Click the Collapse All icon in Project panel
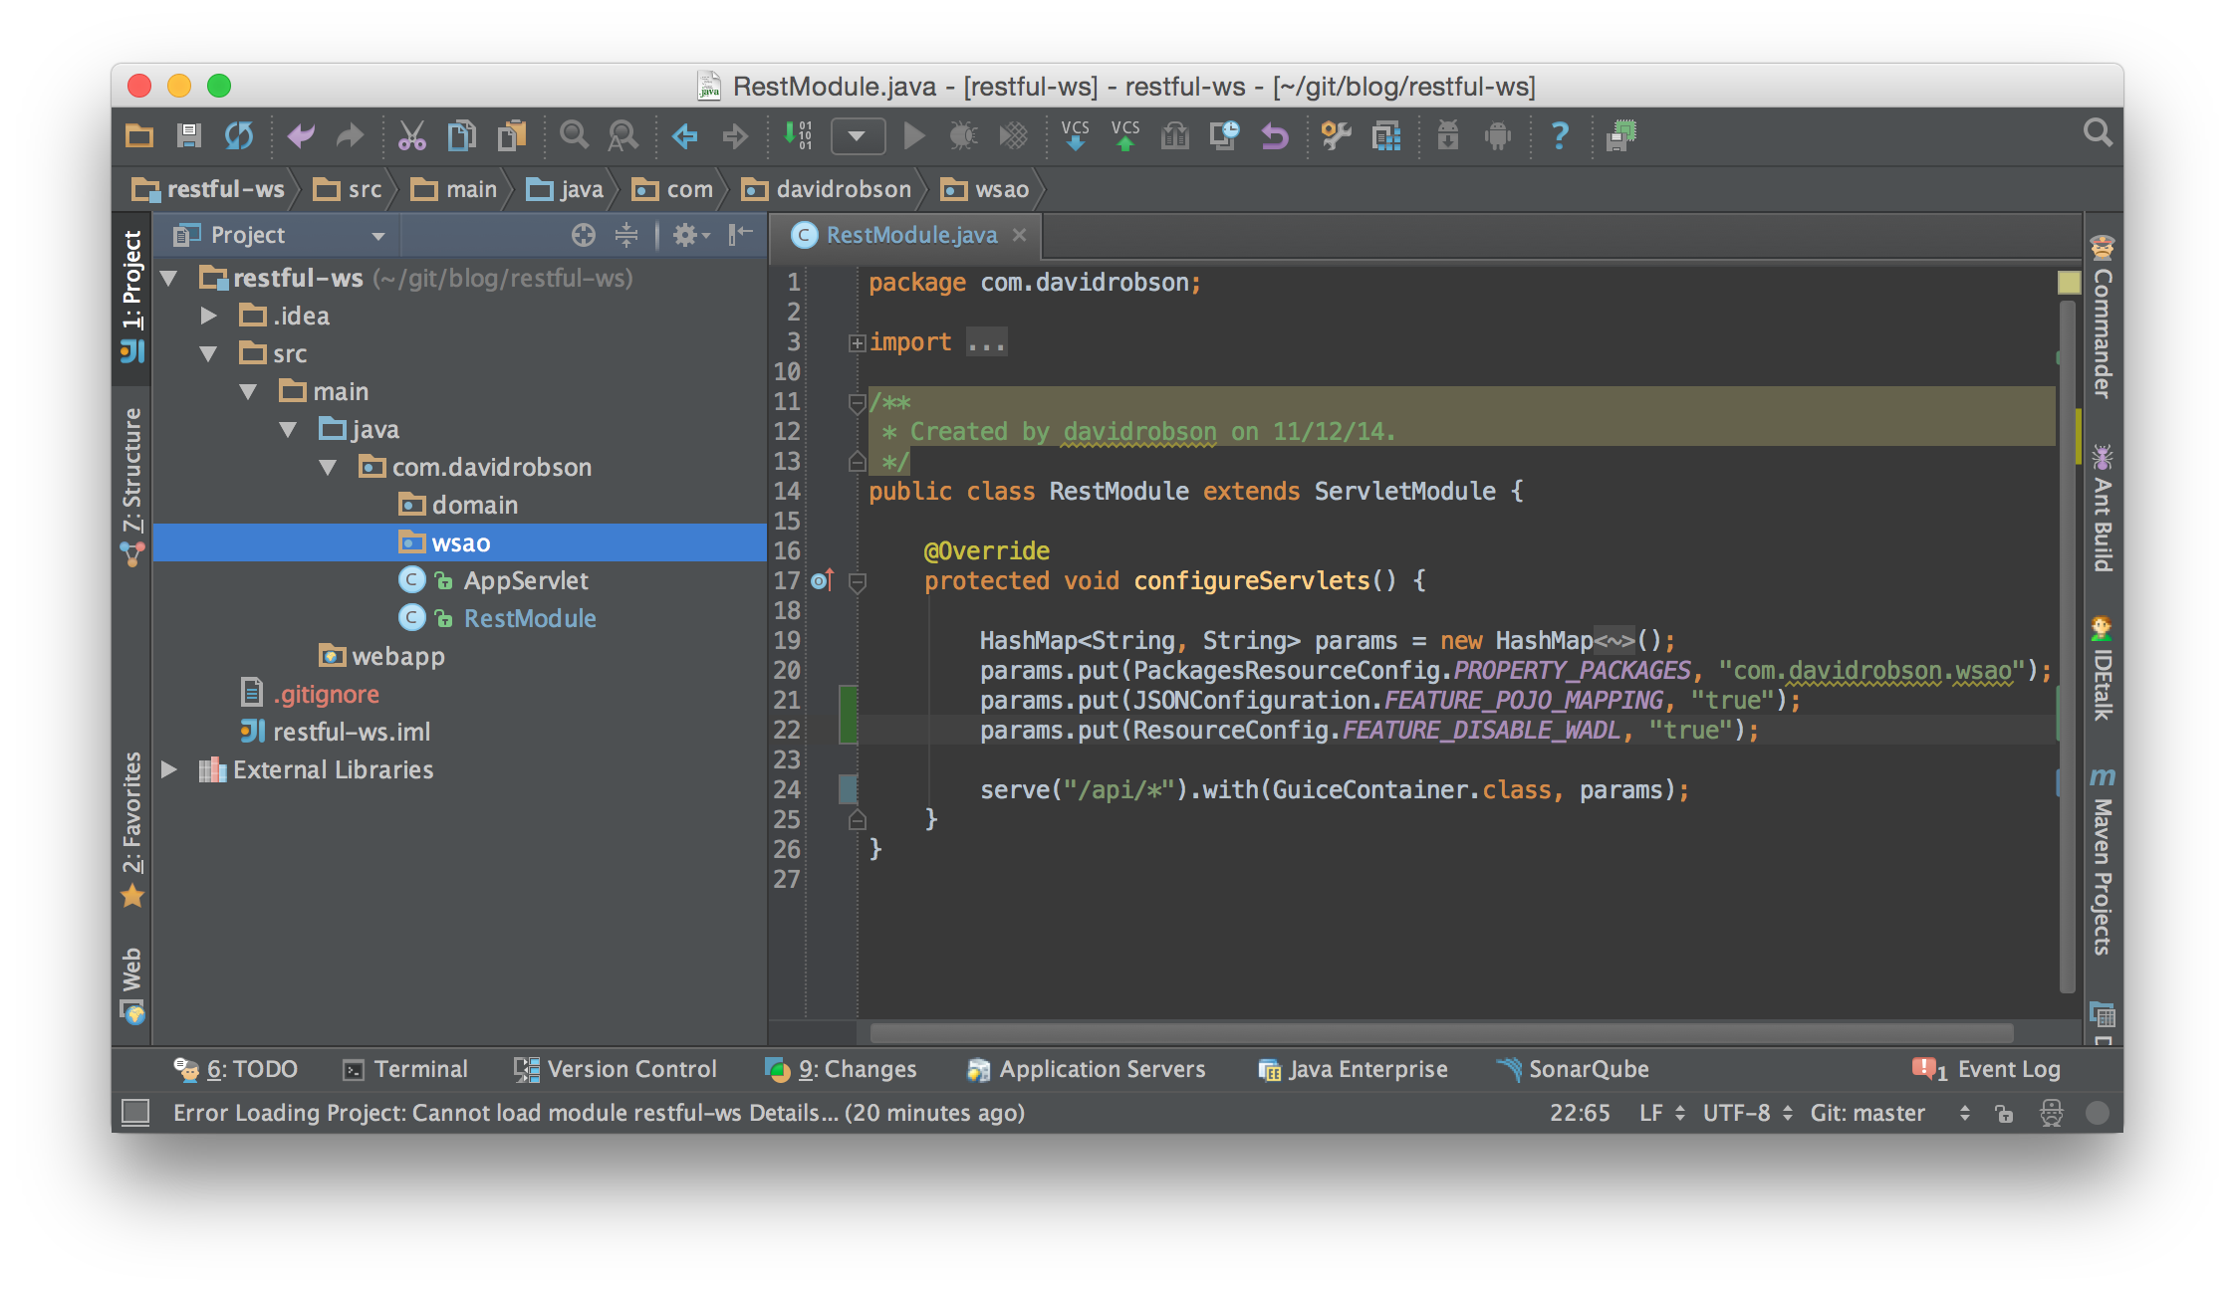The height and width of the screenshot is (1292, 2235). pyautogui.click(x=626, y=235)
